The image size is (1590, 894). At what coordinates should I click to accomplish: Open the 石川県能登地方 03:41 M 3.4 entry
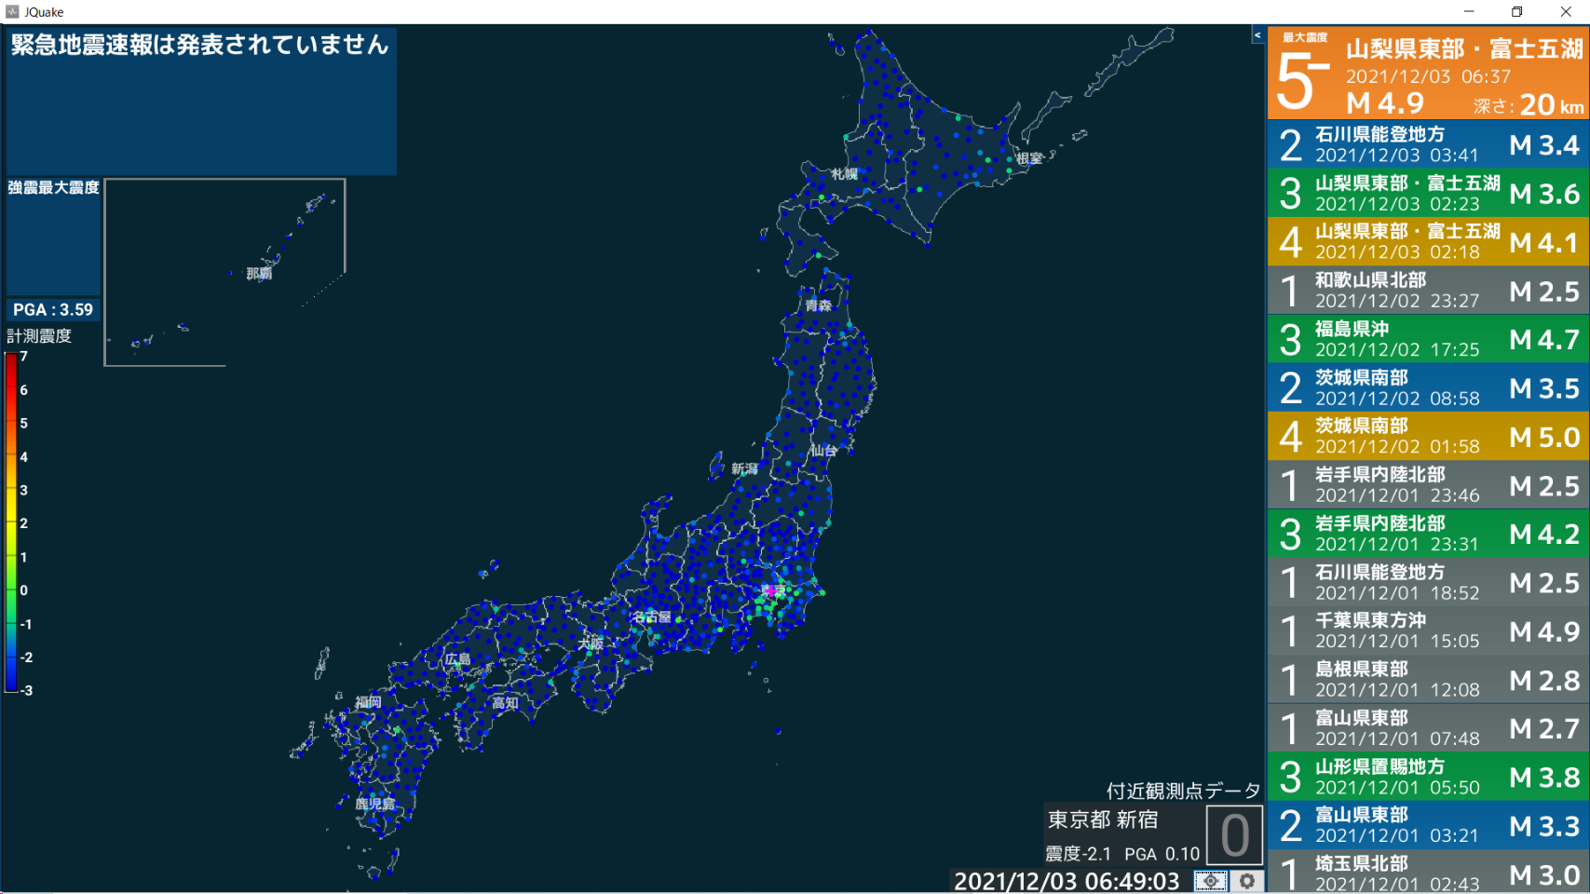click(x=1428, y=144)
